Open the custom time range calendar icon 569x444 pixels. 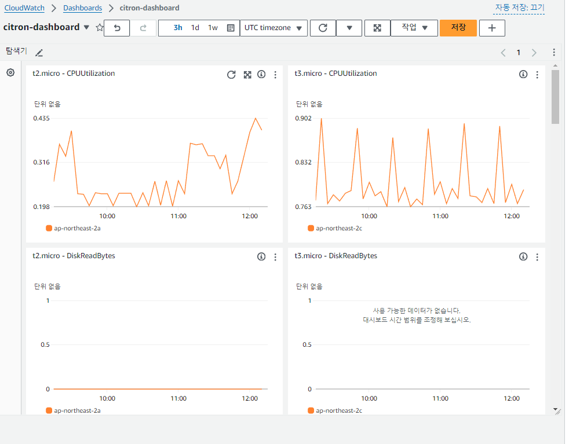tap(231, 28)
